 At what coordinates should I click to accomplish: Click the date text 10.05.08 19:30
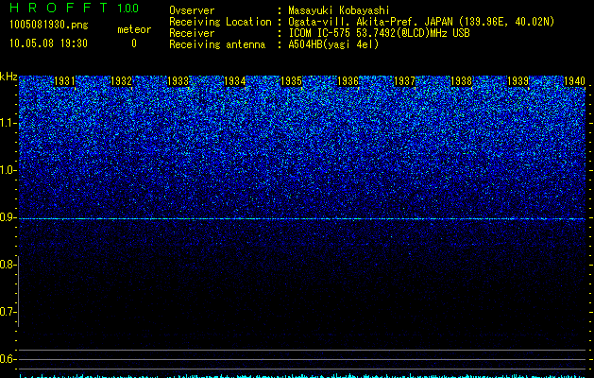(48, 43)
